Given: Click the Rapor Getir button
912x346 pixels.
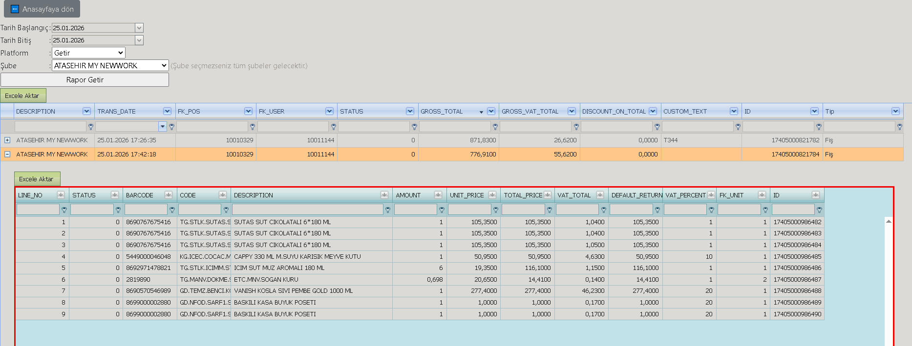Looking at the screenshot, I should pyautogui.click(x=85, y=80).
